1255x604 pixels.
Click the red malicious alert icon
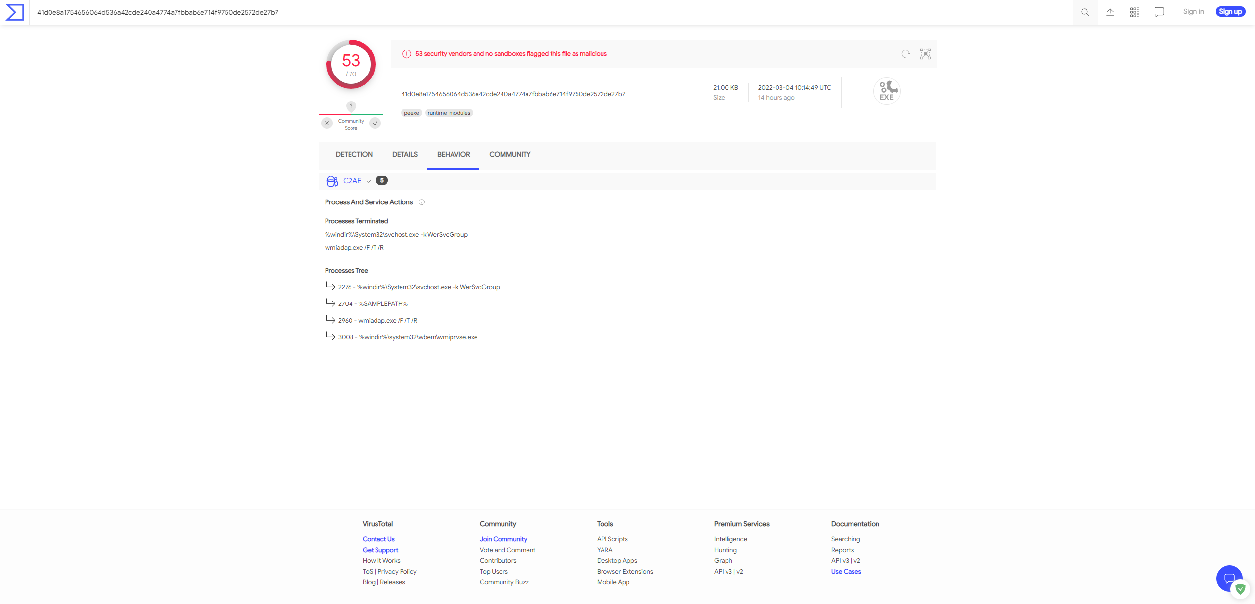(407, 54)
